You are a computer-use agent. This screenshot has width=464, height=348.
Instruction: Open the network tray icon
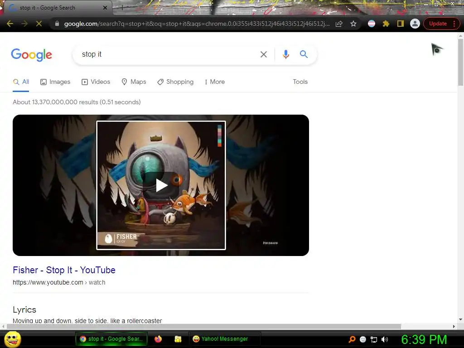click(x=374, y=340)
